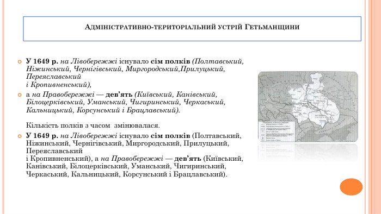Select the Hetmanate map image
Screen dimensions: 381x214
click(308, 106)
